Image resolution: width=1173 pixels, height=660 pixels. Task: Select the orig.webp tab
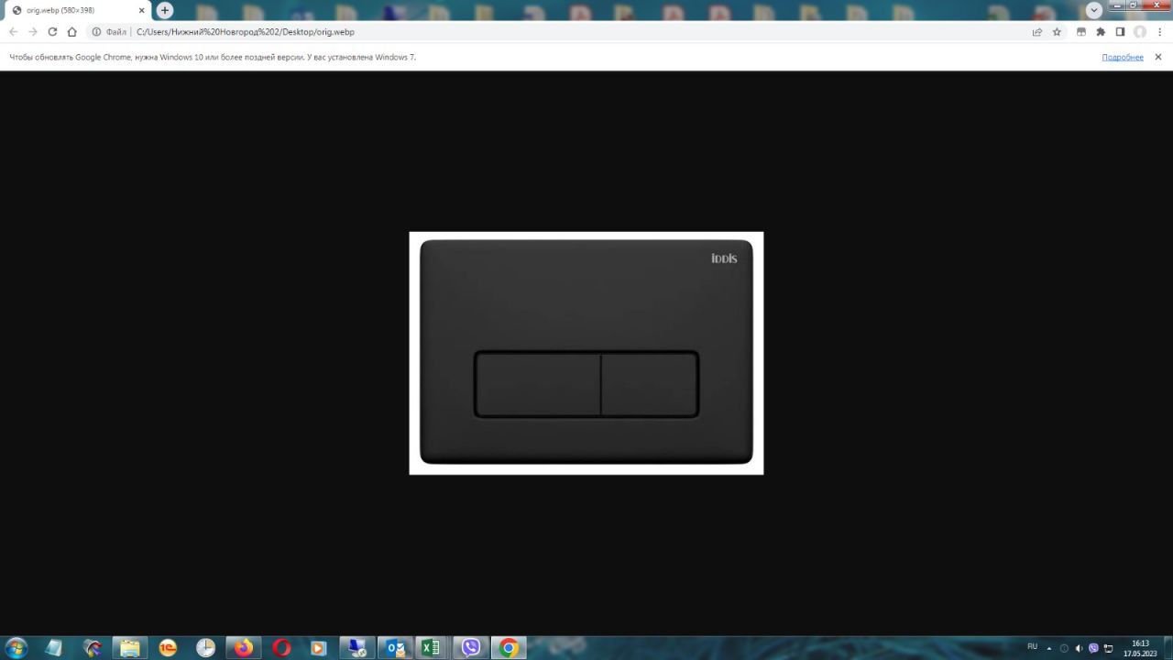coord(69,10)
